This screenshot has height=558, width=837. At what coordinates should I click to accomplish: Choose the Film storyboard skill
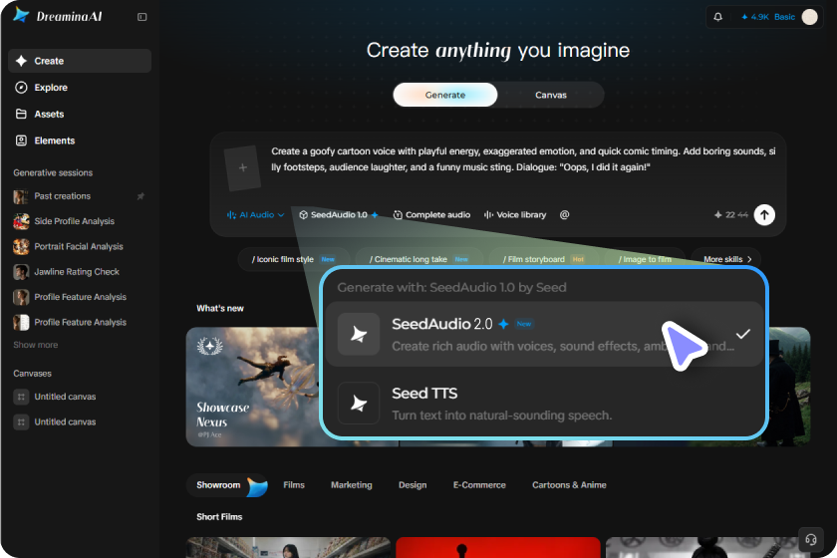(543, 259)
